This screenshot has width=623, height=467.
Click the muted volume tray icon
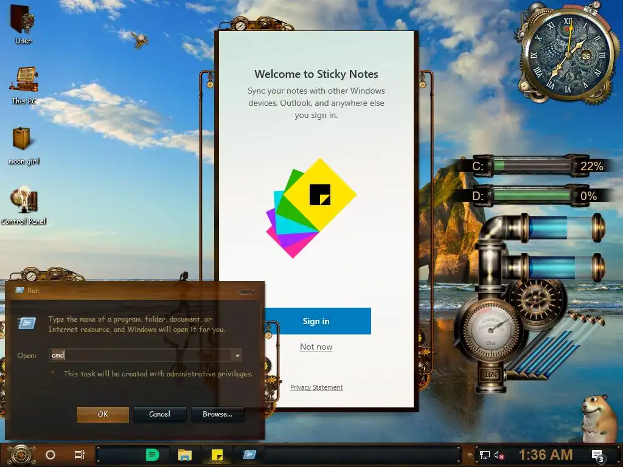tap(499, 455)
